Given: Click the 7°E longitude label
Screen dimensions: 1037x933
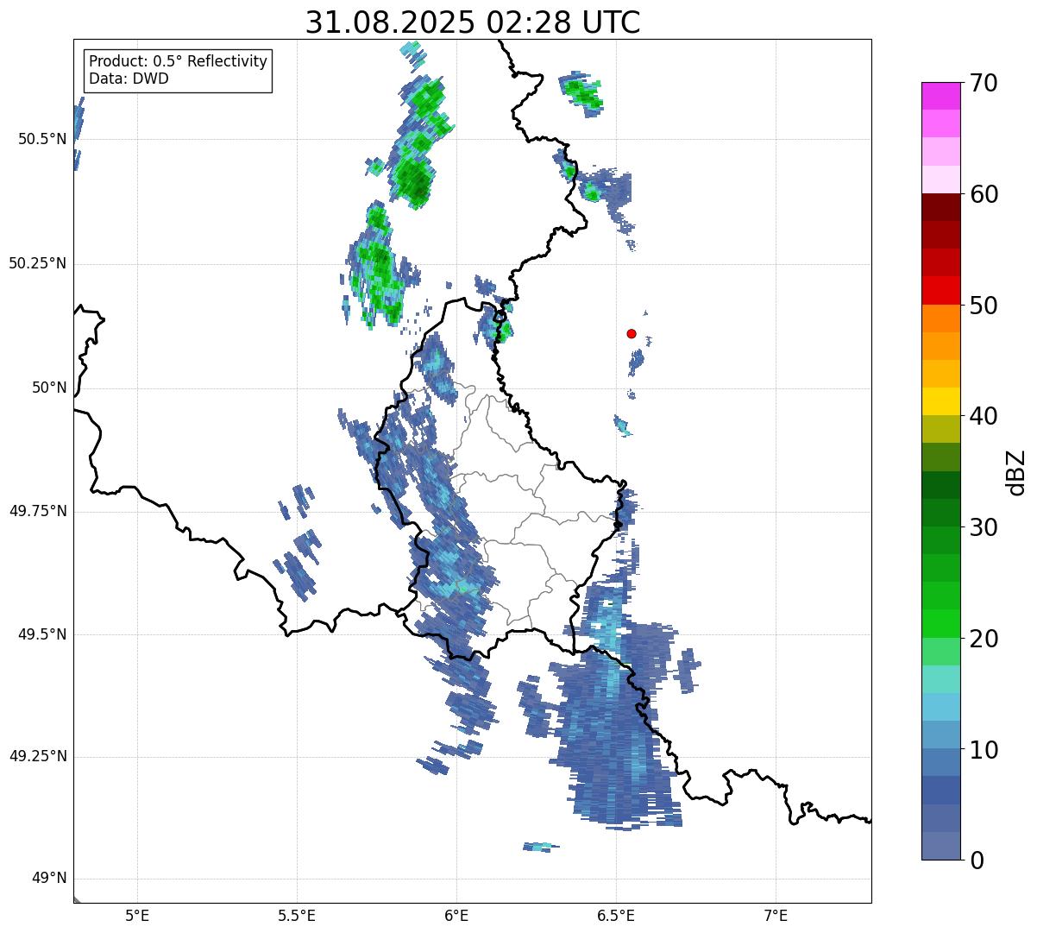Looking at the screenshot, I should (776, 916).
